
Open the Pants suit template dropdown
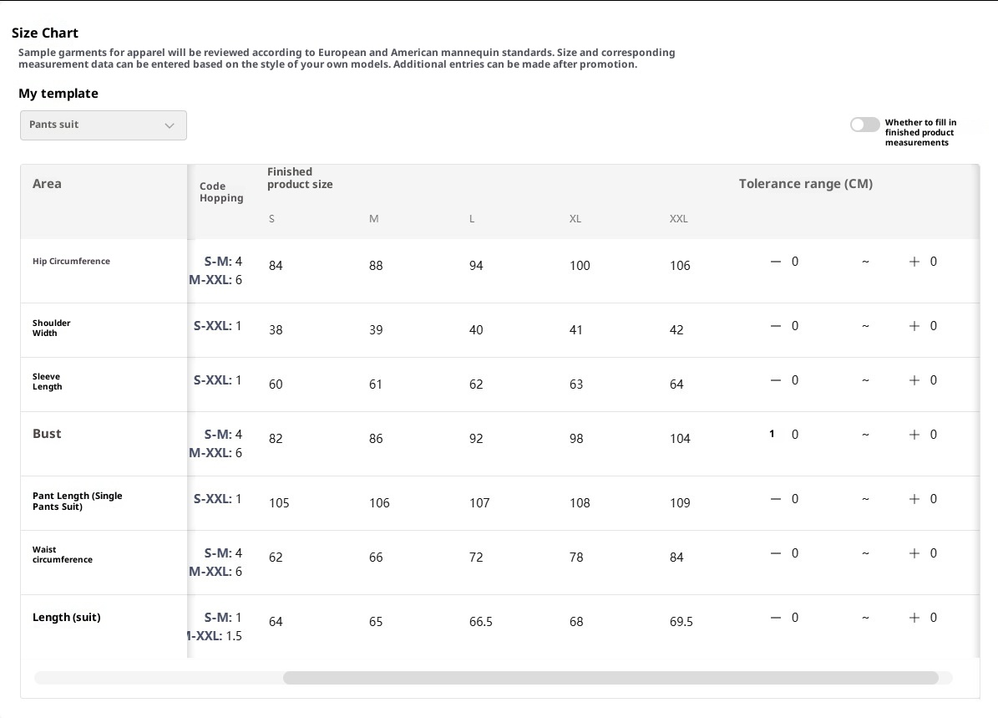[103, 125]
